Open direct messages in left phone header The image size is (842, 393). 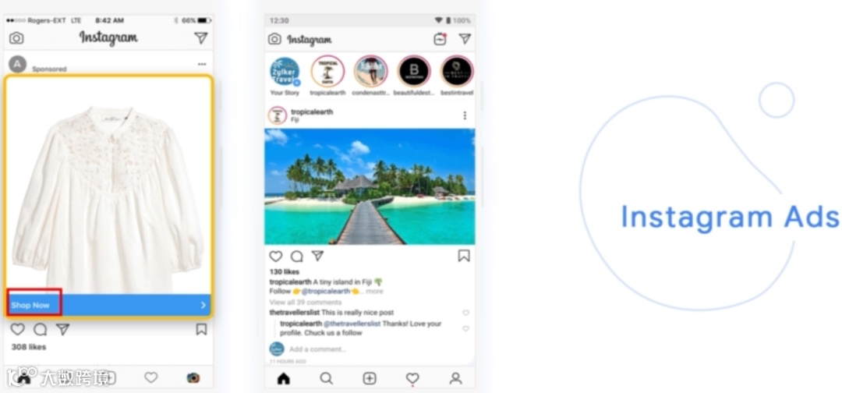tap(201, 38)
